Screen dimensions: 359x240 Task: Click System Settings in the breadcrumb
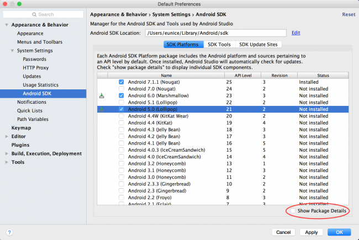(171, 14)
